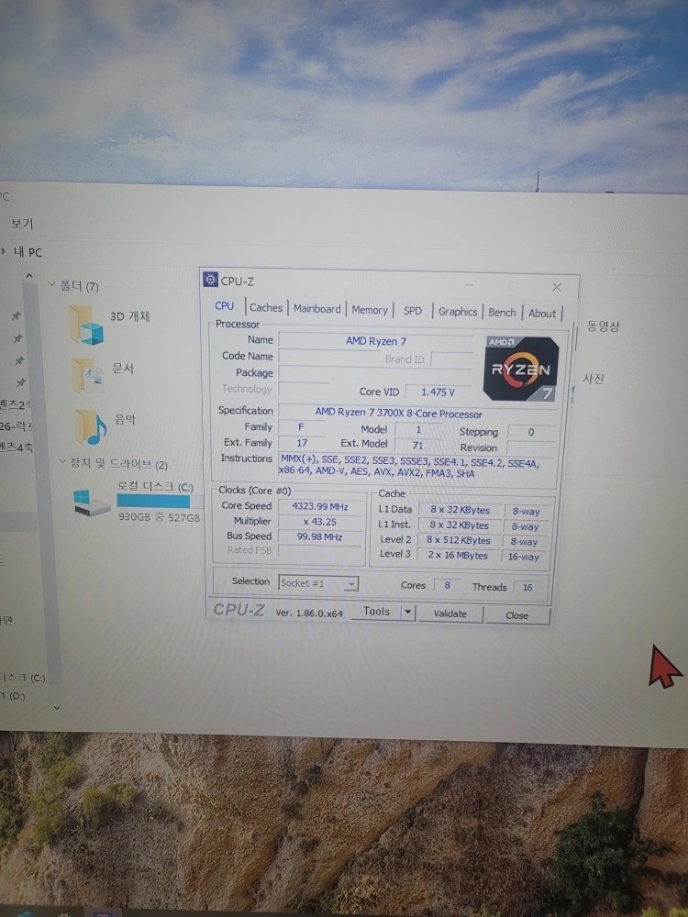Click the Core Speed value 4323.99 MHz

(319, 506)
